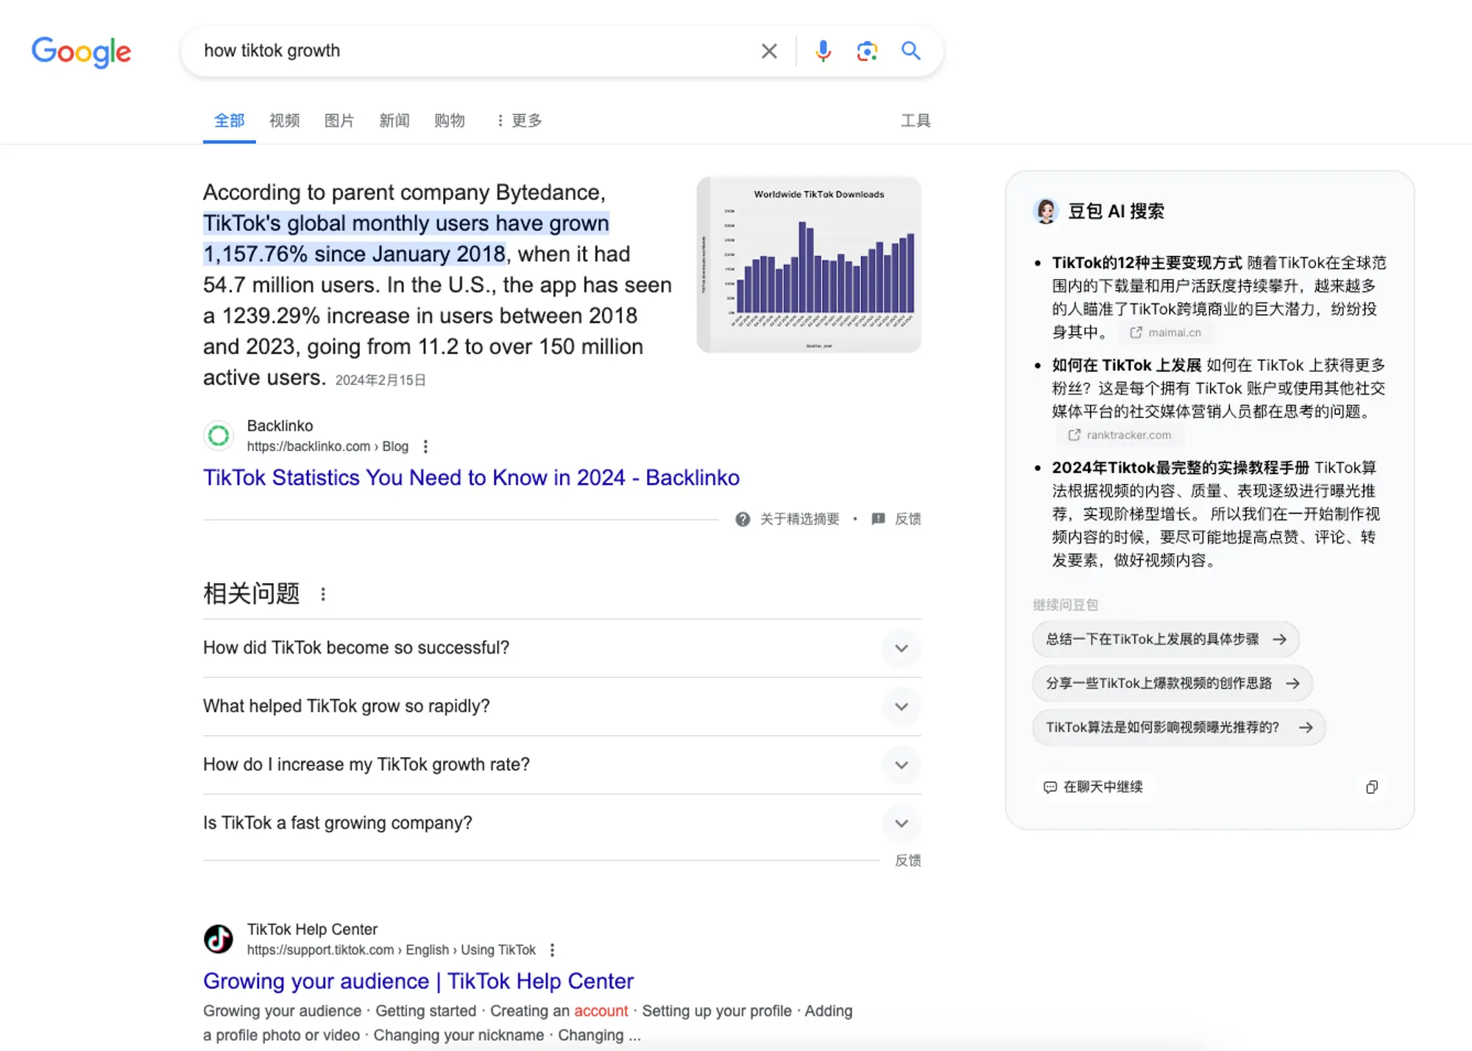Expand "What helped TikTok grow so rapidly?"
The image size is (1472, 1051).
pos(901,707)
